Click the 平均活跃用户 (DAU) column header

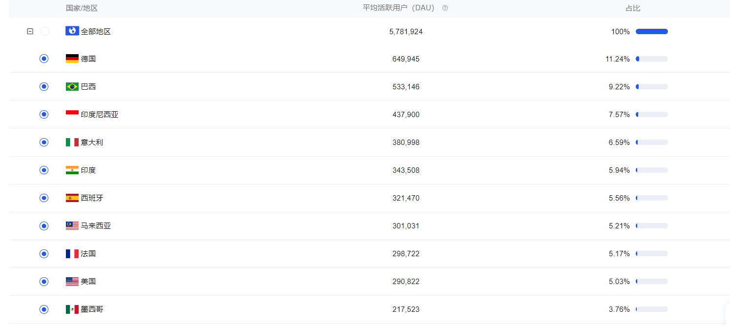coord(398,8)
